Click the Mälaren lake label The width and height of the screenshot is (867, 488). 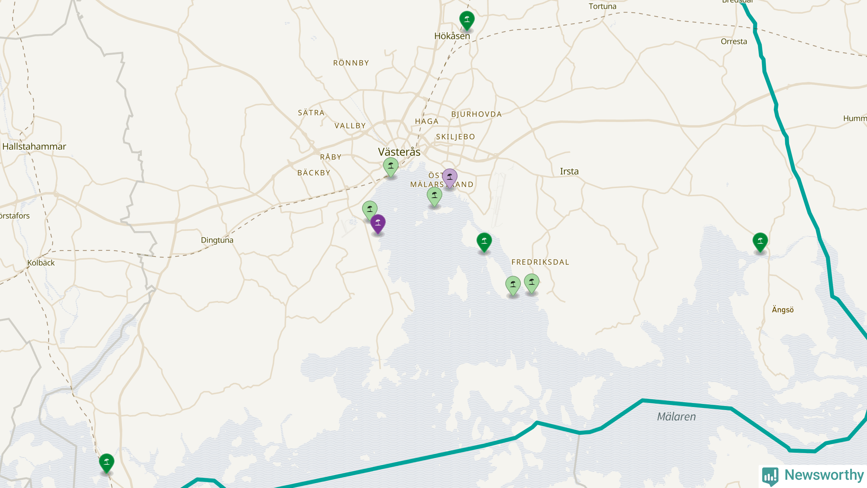[677, 416]
